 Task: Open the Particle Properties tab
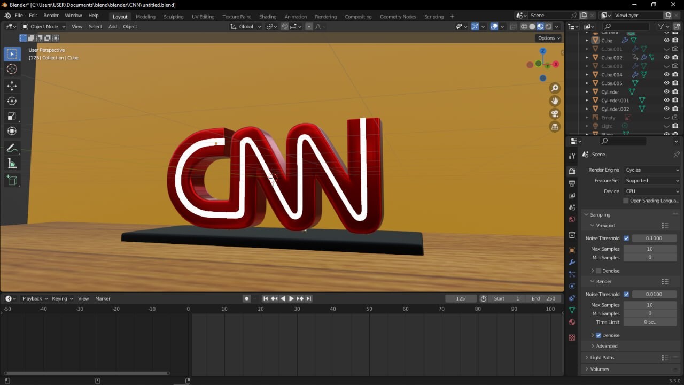click(572, 274)
